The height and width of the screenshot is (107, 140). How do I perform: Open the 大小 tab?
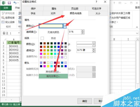coord(98,14)
